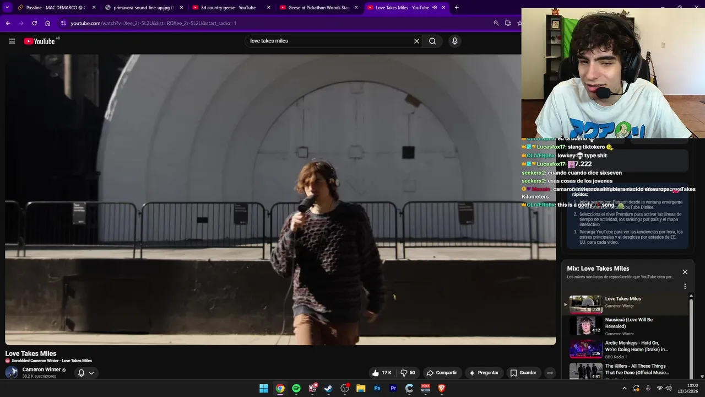The image size is (705, 397).
Task: Launch Premiere Pro from the taskbar
Action: [393, 388]
